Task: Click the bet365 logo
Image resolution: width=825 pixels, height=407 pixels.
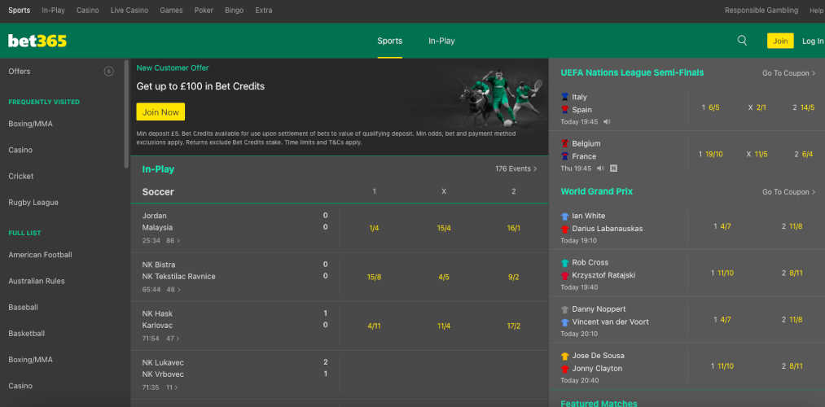Action: [x=37, y=41]
